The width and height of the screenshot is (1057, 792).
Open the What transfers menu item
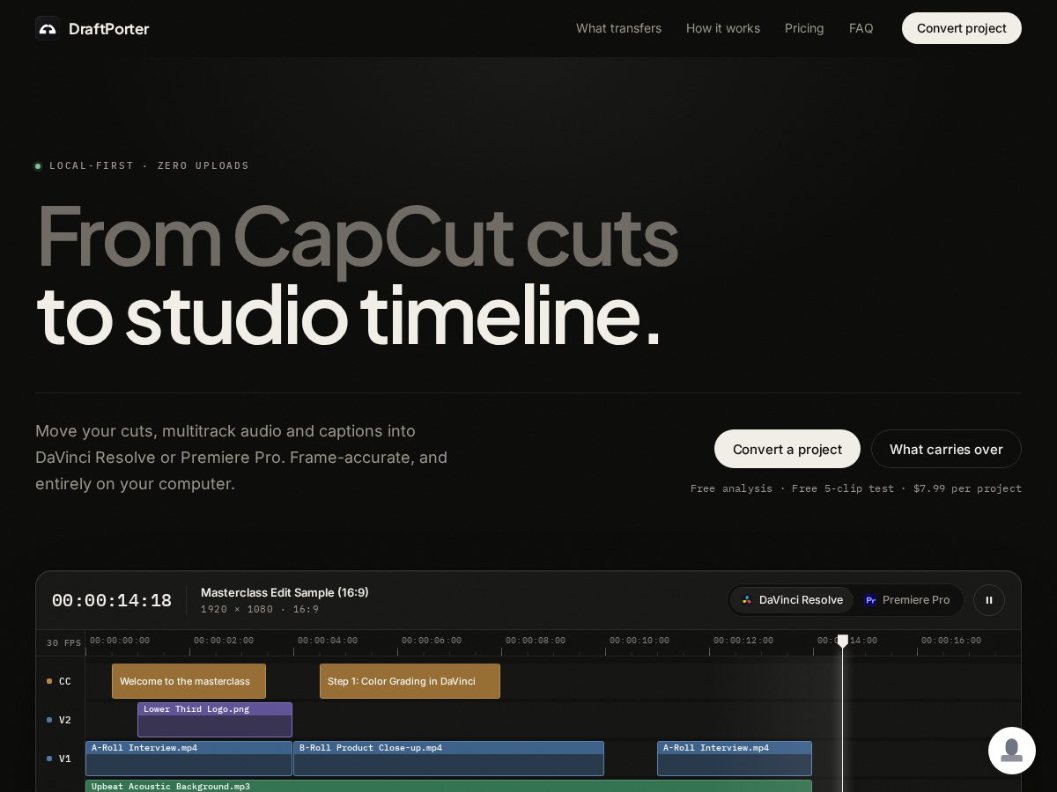click(x=618, y=28)
